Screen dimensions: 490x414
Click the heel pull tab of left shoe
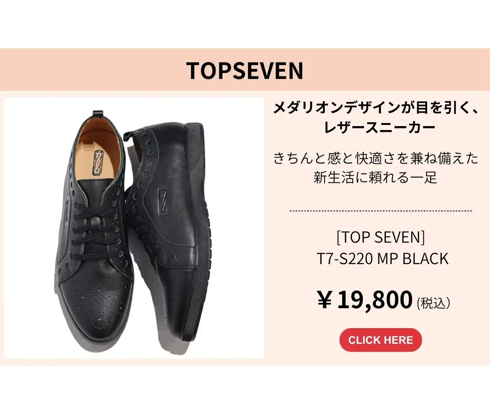pos(99,113)
